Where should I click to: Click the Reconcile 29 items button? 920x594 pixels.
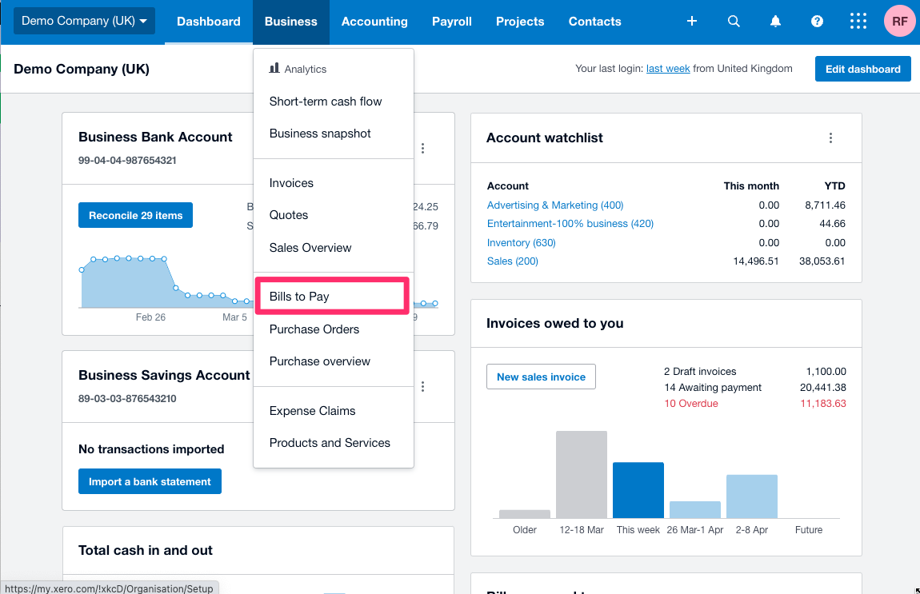pos(135,215)
